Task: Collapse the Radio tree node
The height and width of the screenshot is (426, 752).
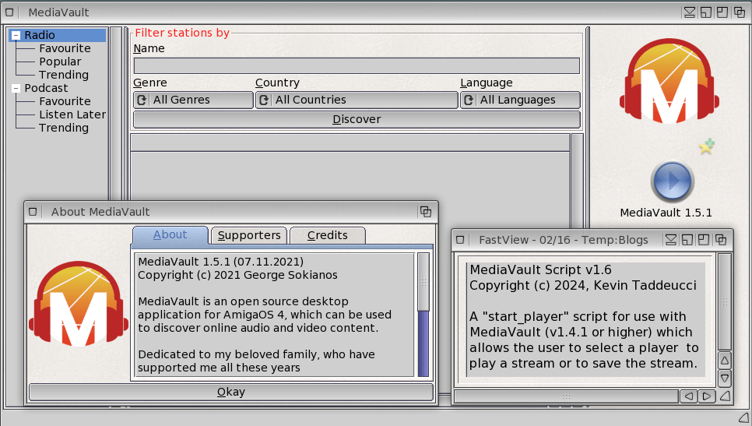Action: click(x=16, y=36)
